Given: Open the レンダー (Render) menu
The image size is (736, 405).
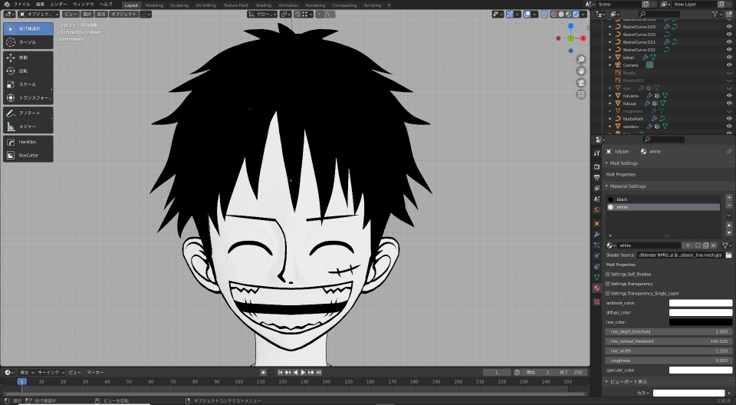Looking at the screenshot, I should [x=59, y=5].
